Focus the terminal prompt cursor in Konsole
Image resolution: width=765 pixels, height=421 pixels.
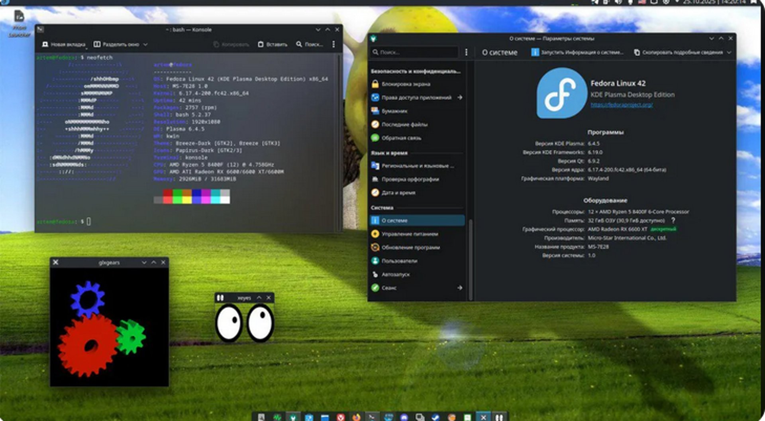(88, 221)
